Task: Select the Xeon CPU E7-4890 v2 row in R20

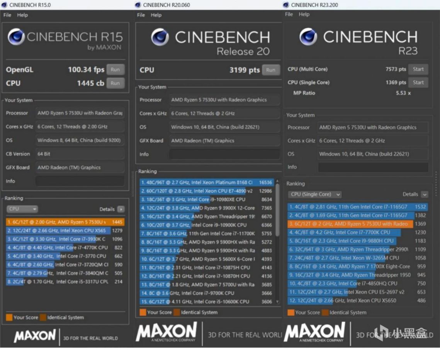Action: pos(207,191)
